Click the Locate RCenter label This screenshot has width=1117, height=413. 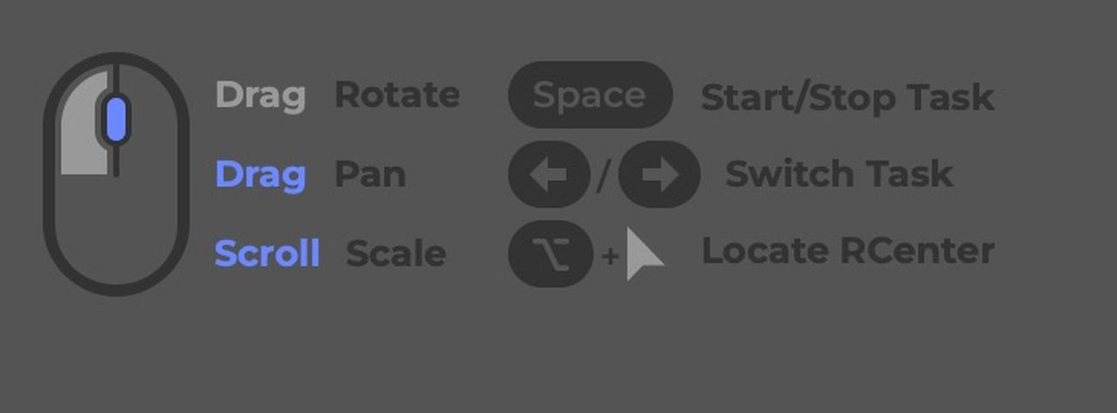847,251
